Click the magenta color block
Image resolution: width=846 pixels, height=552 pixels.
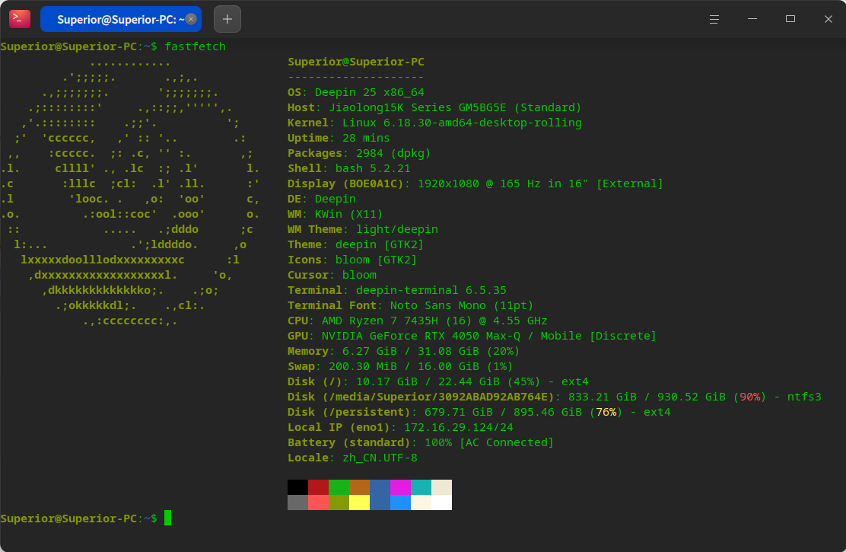click(x=400, y=487)
